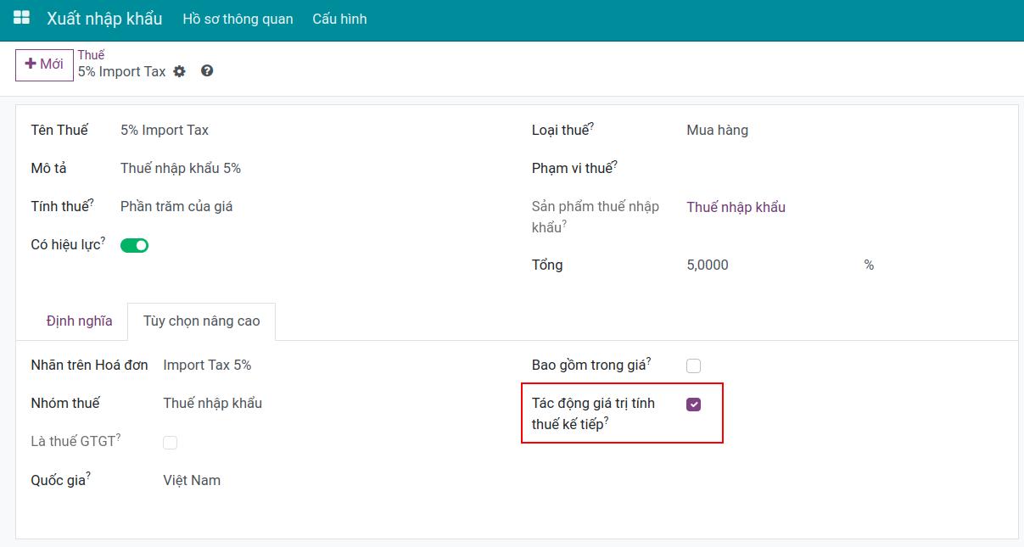The image size is (1024, 547).
Task: Create a new record with Mới button
Action: (44, 64)
